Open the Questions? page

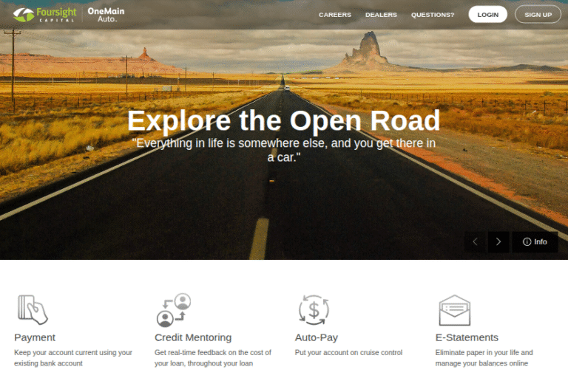(x=433, y=15)
